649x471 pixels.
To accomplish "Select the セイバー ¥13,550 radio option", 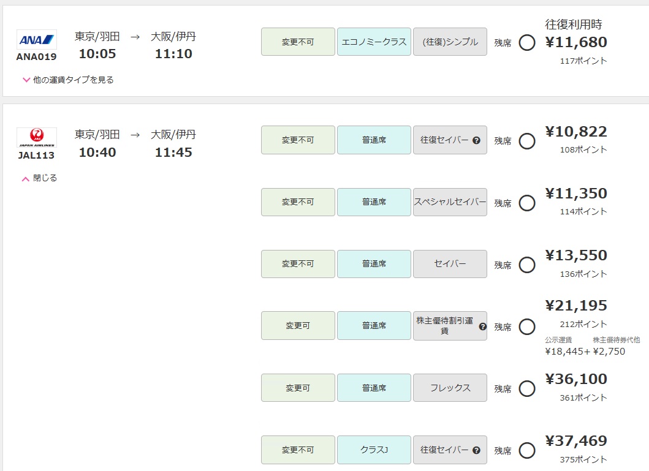I will 527,265.
